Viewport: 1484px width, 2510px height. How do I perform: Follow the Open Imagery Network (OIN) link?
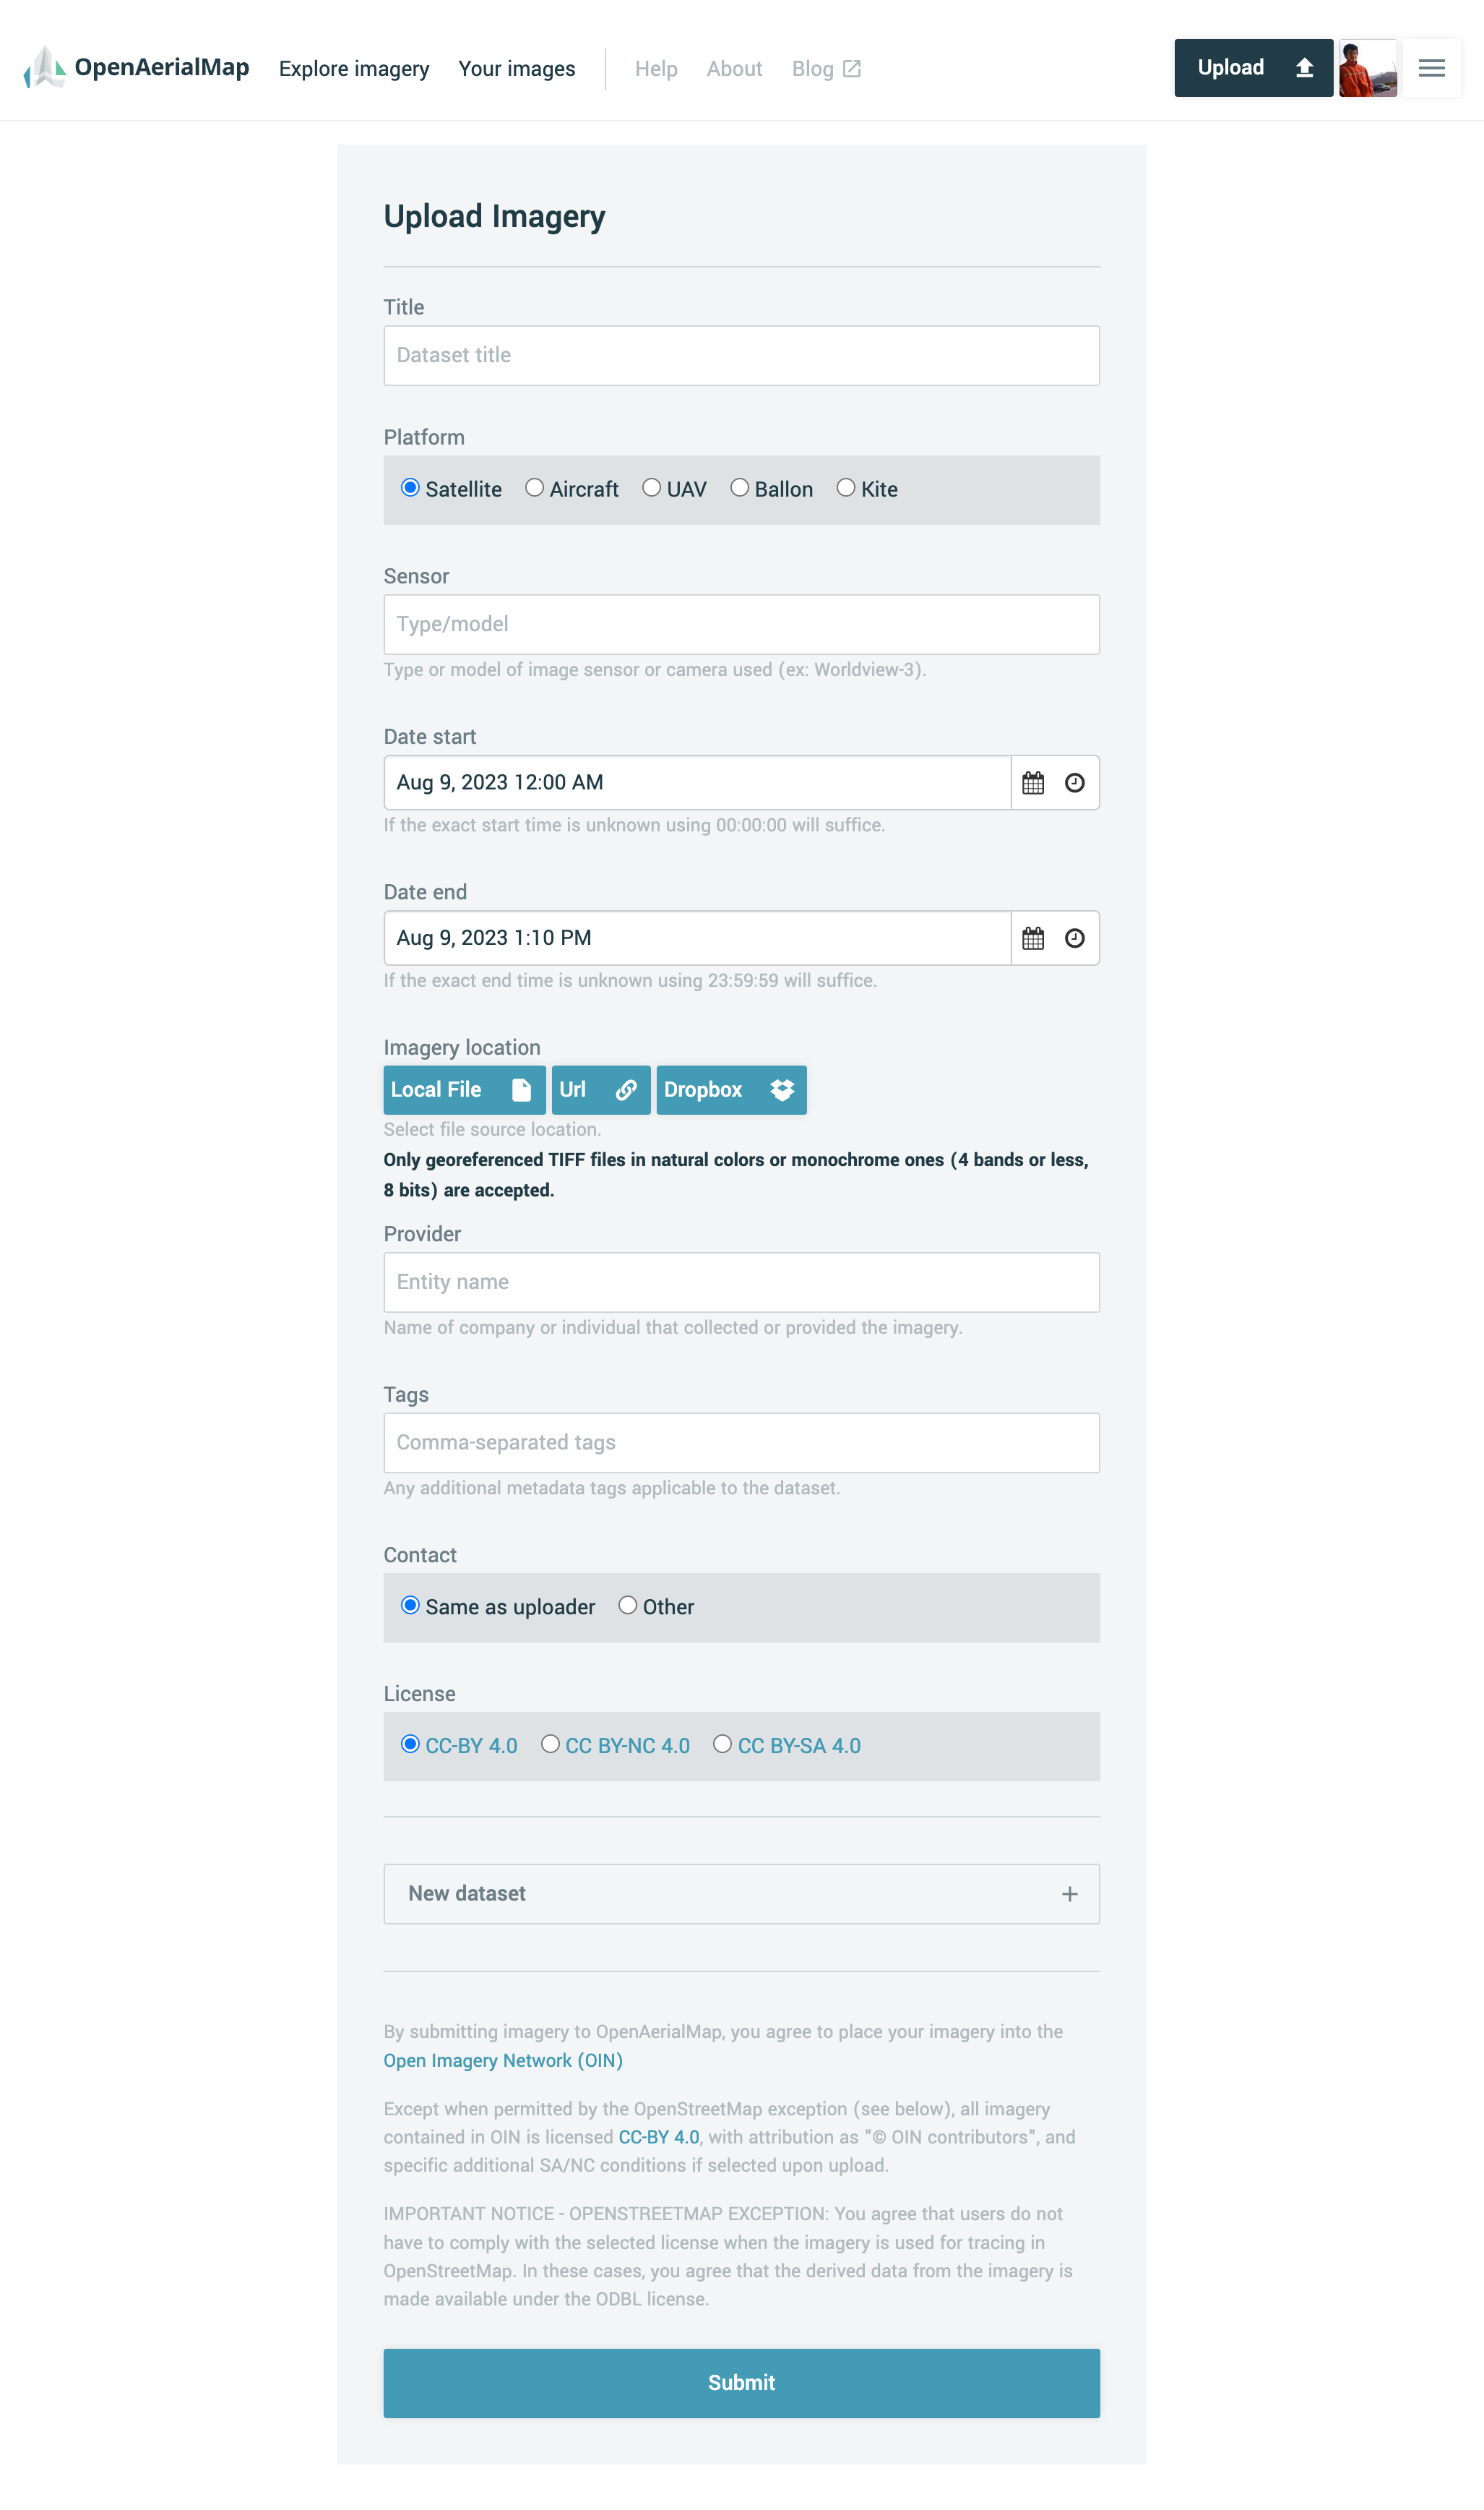(503, 2061)
